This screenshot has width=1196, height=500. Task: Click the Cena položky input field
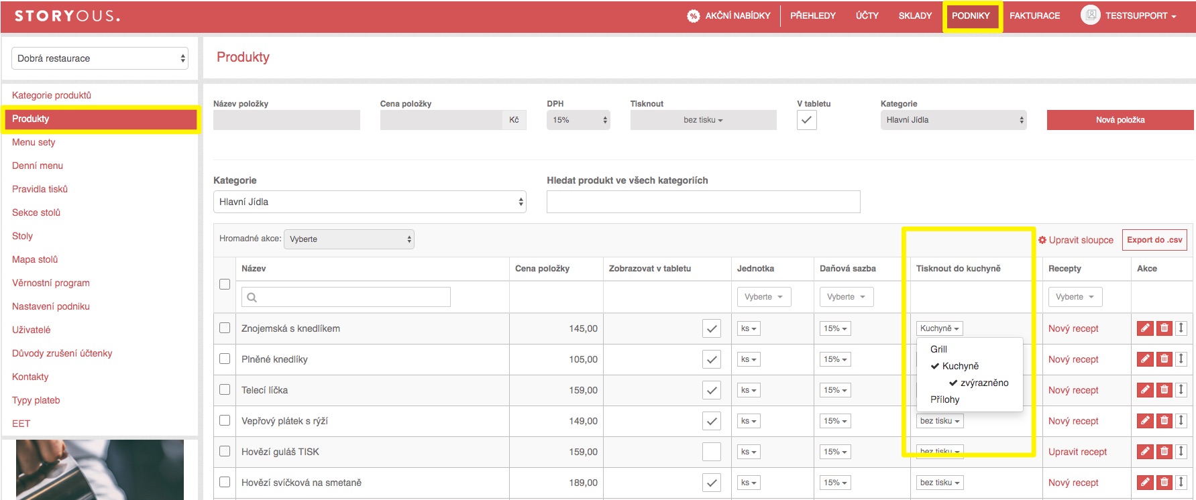[441, 120]
